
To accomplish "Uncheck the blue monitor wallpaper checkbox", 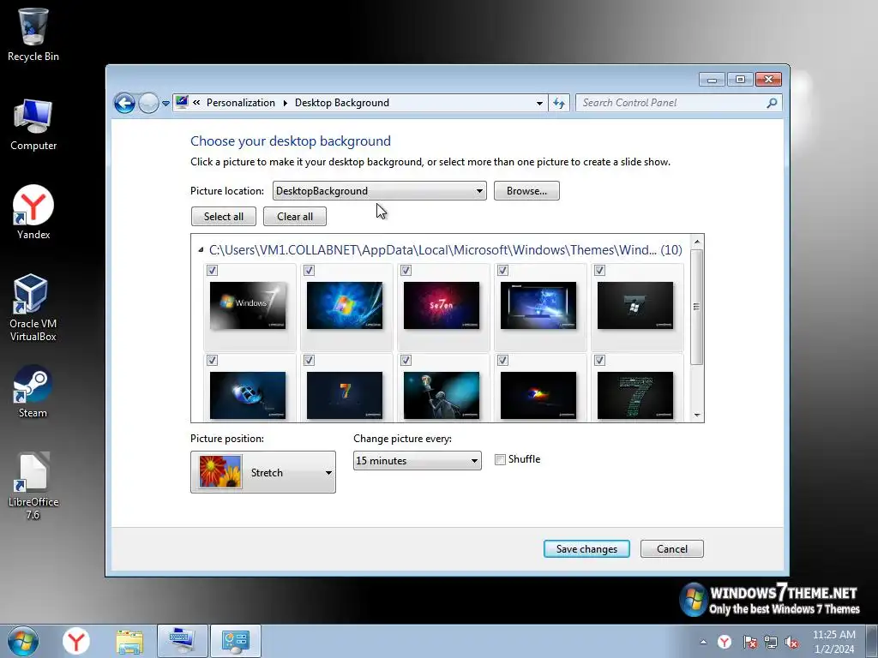I will point(502,271).
